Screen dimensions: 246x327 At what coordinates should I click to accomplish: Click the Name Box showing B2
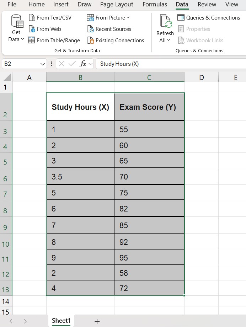21,64
